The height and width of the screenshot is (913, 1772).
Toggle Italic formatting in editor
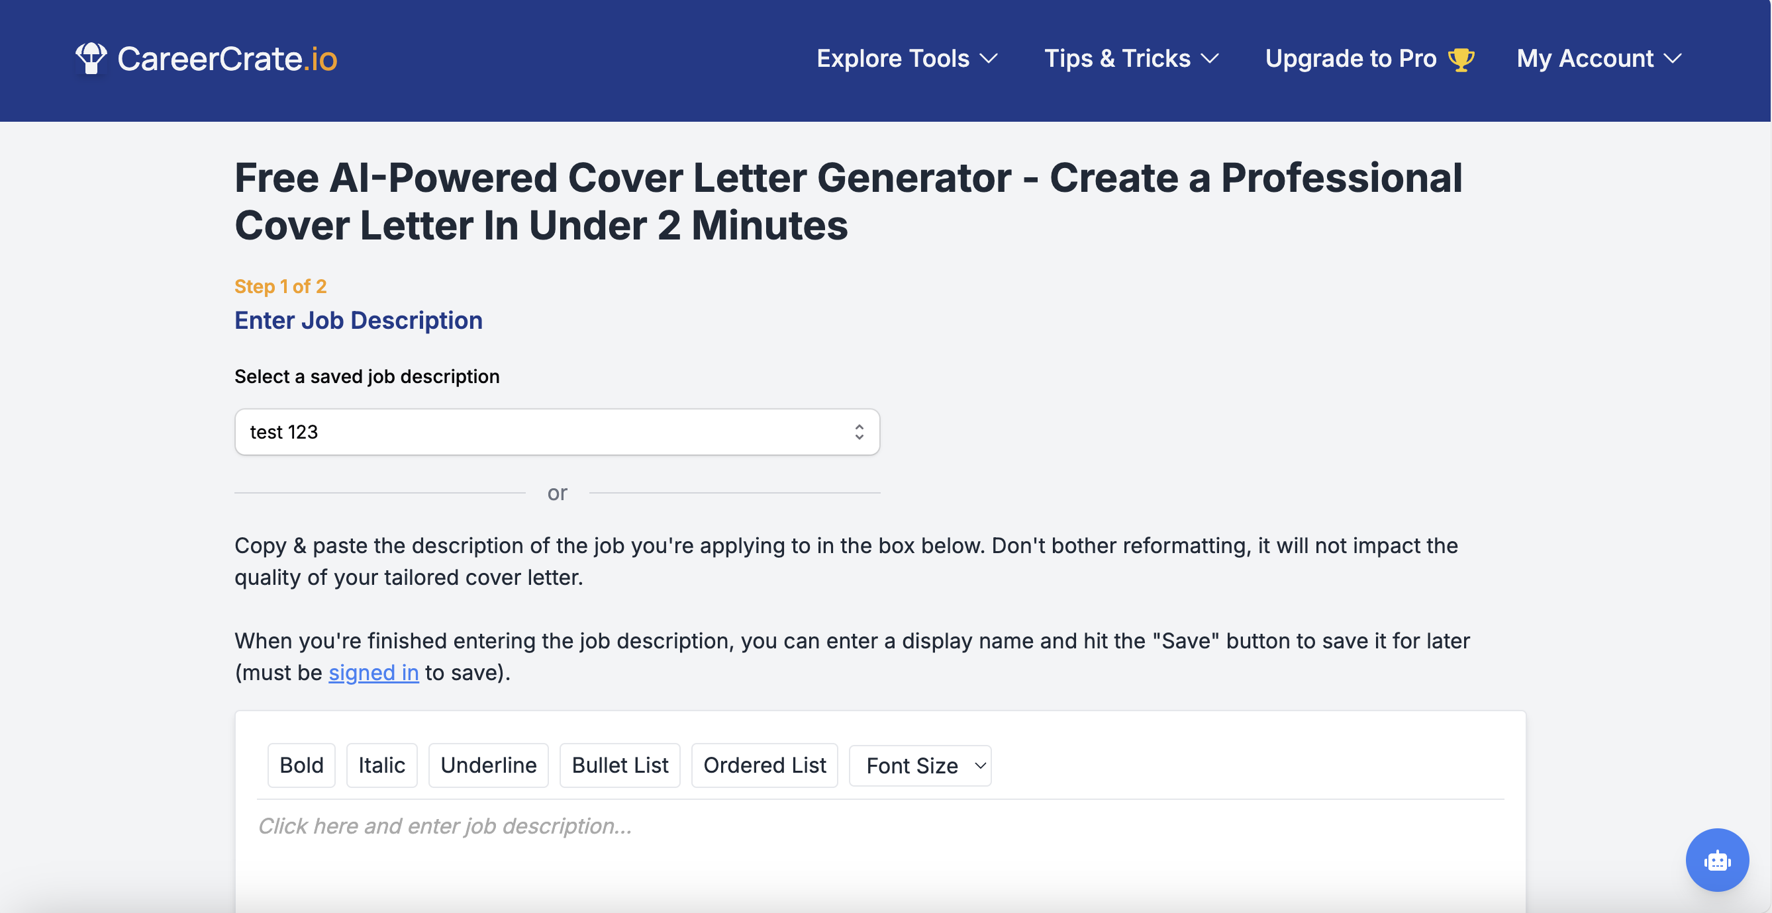[x=381, y=765]
